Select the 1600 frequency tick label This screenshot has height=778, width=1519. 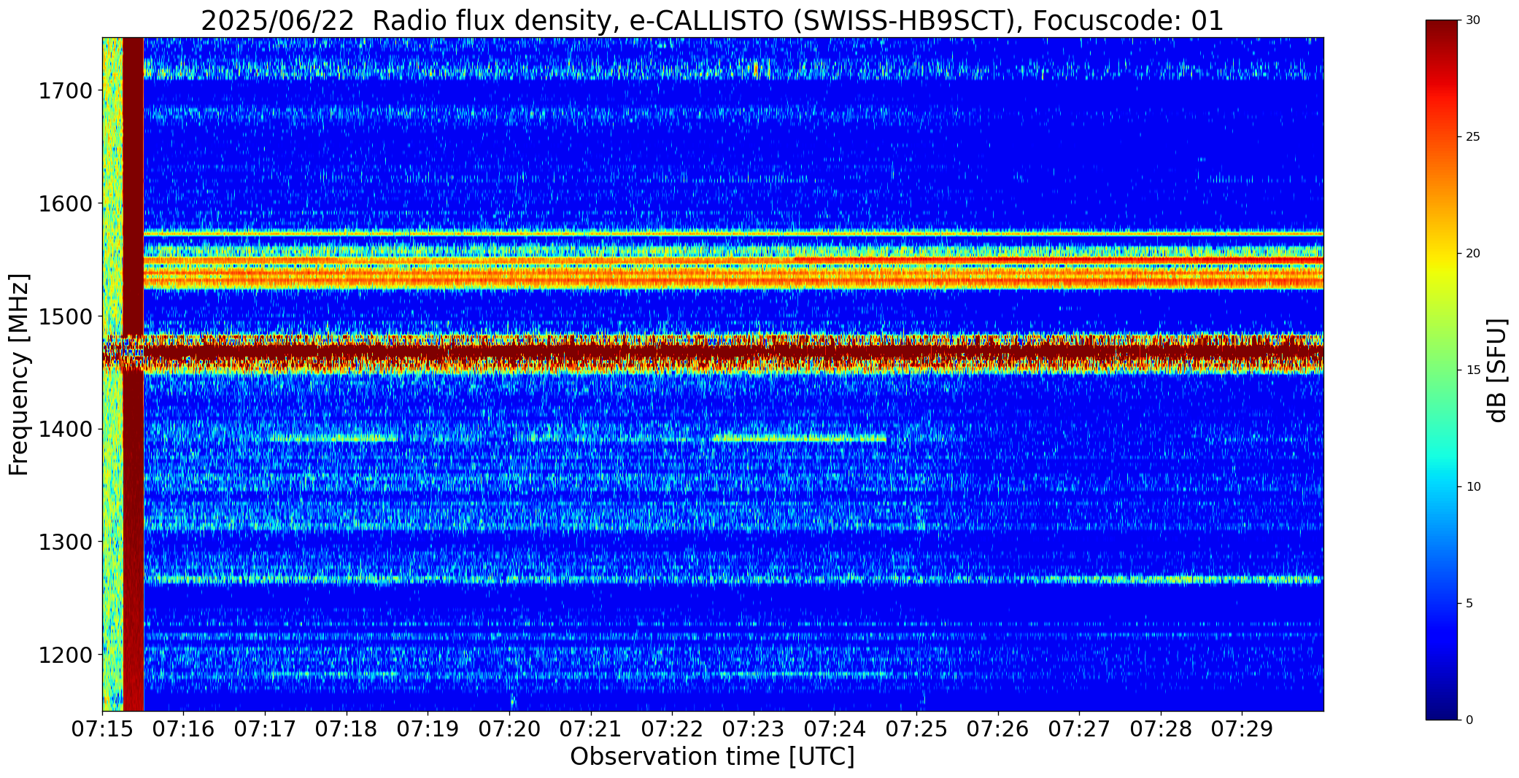[x=65, y=203]
